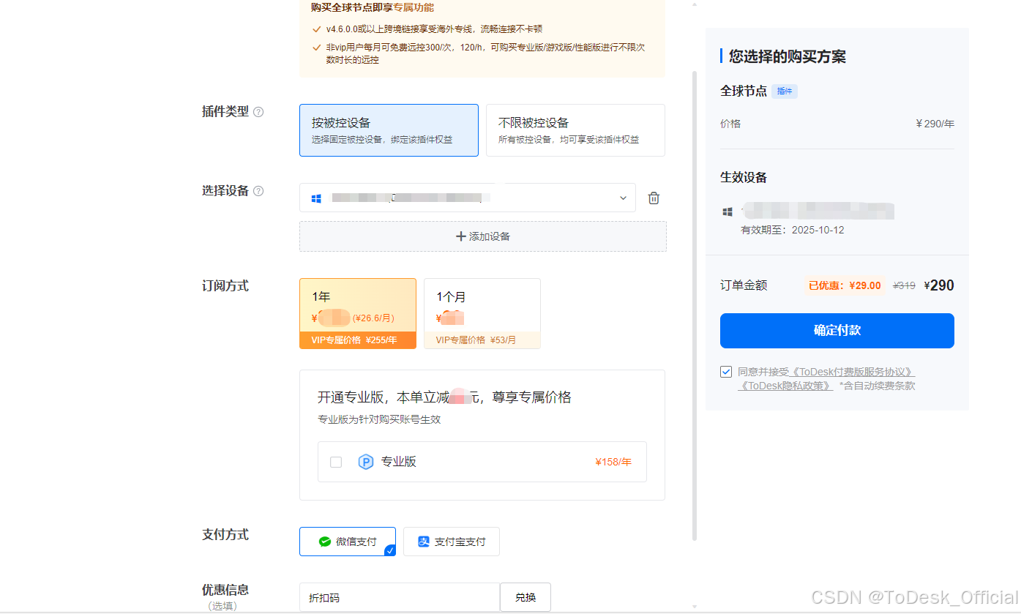Click the ¥290/年 price value
Image resolution: width=1021 pixels, height=614 pixels.
(935, 124)
